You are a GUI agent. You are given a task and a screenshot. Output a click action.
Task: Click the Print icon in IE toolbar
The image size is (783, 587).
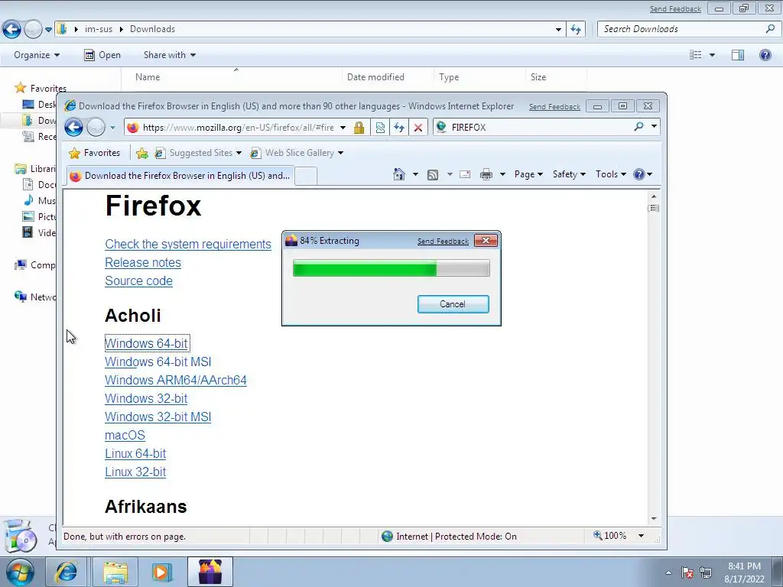(486, 174)
